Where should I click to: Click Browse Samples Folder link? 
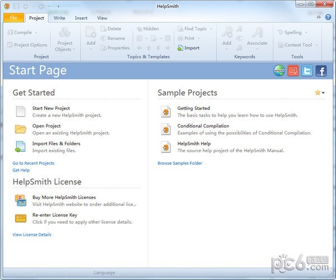coord(180,164)
